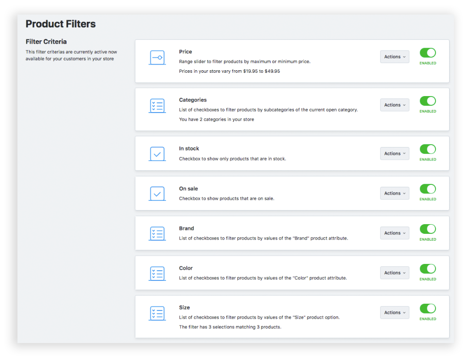Toggle the In stock filter off
This screenshot has width=469, height=360.
pos(428,149)
